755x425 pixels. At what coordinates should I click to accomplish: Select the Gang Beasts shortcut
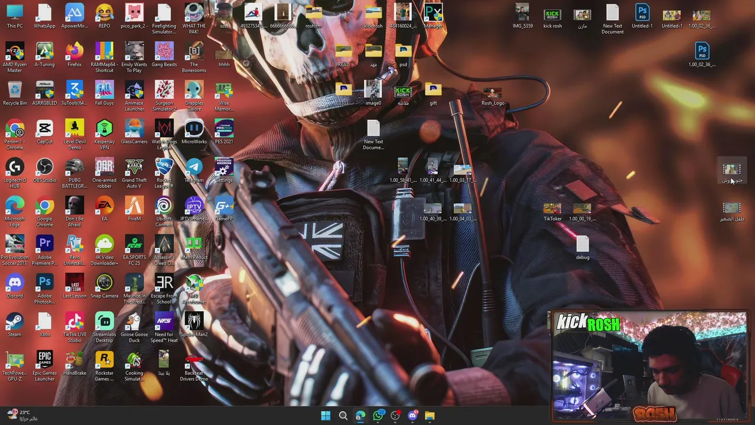[164, 55]
